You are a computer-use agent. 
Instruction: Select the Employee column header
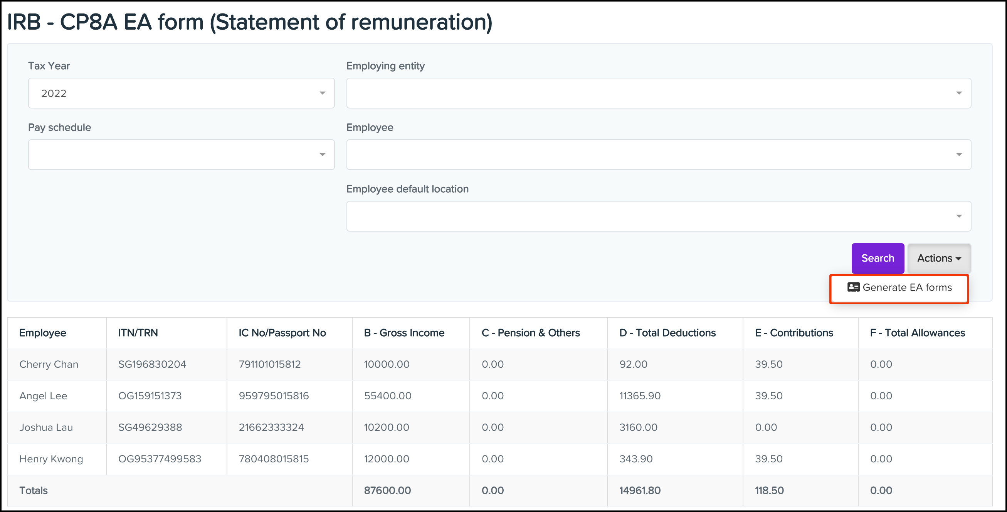click(43, 332)
